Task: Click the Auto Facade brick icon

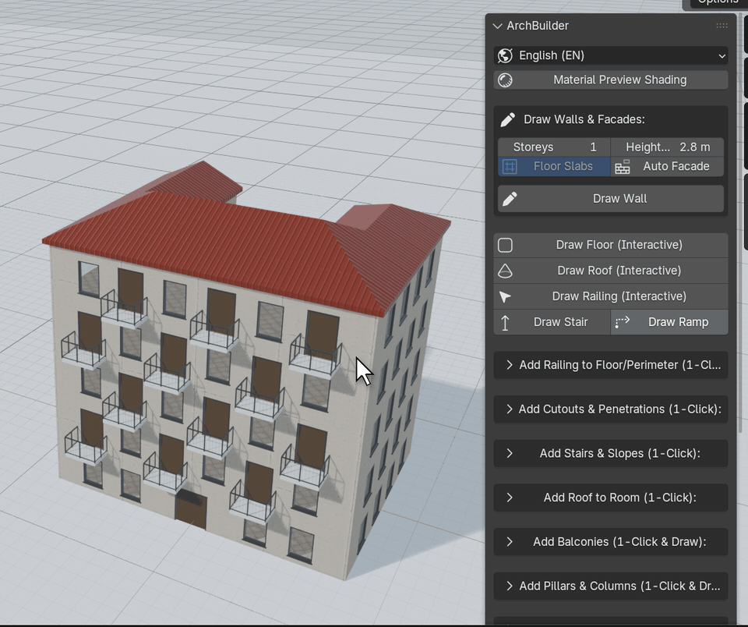Action: tap(623, 167)
